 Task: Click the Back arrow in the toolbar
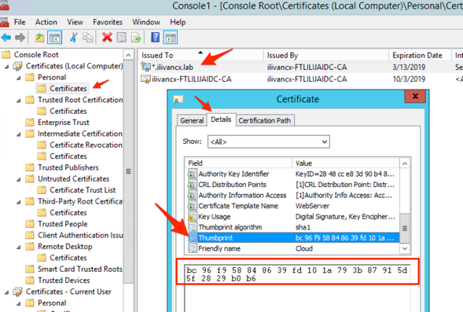(x=6, y=38)
